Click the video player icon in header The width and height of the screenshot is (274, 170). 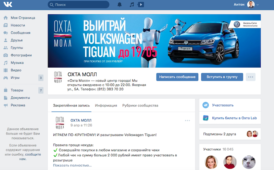point(141,5)
